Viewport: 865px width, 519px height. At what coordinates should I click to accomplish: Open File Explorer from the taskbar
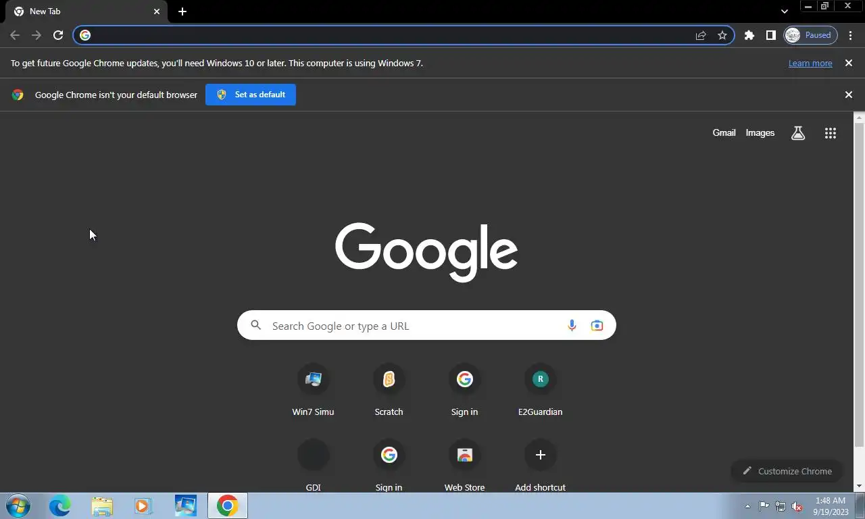click(x=102, y=506)
